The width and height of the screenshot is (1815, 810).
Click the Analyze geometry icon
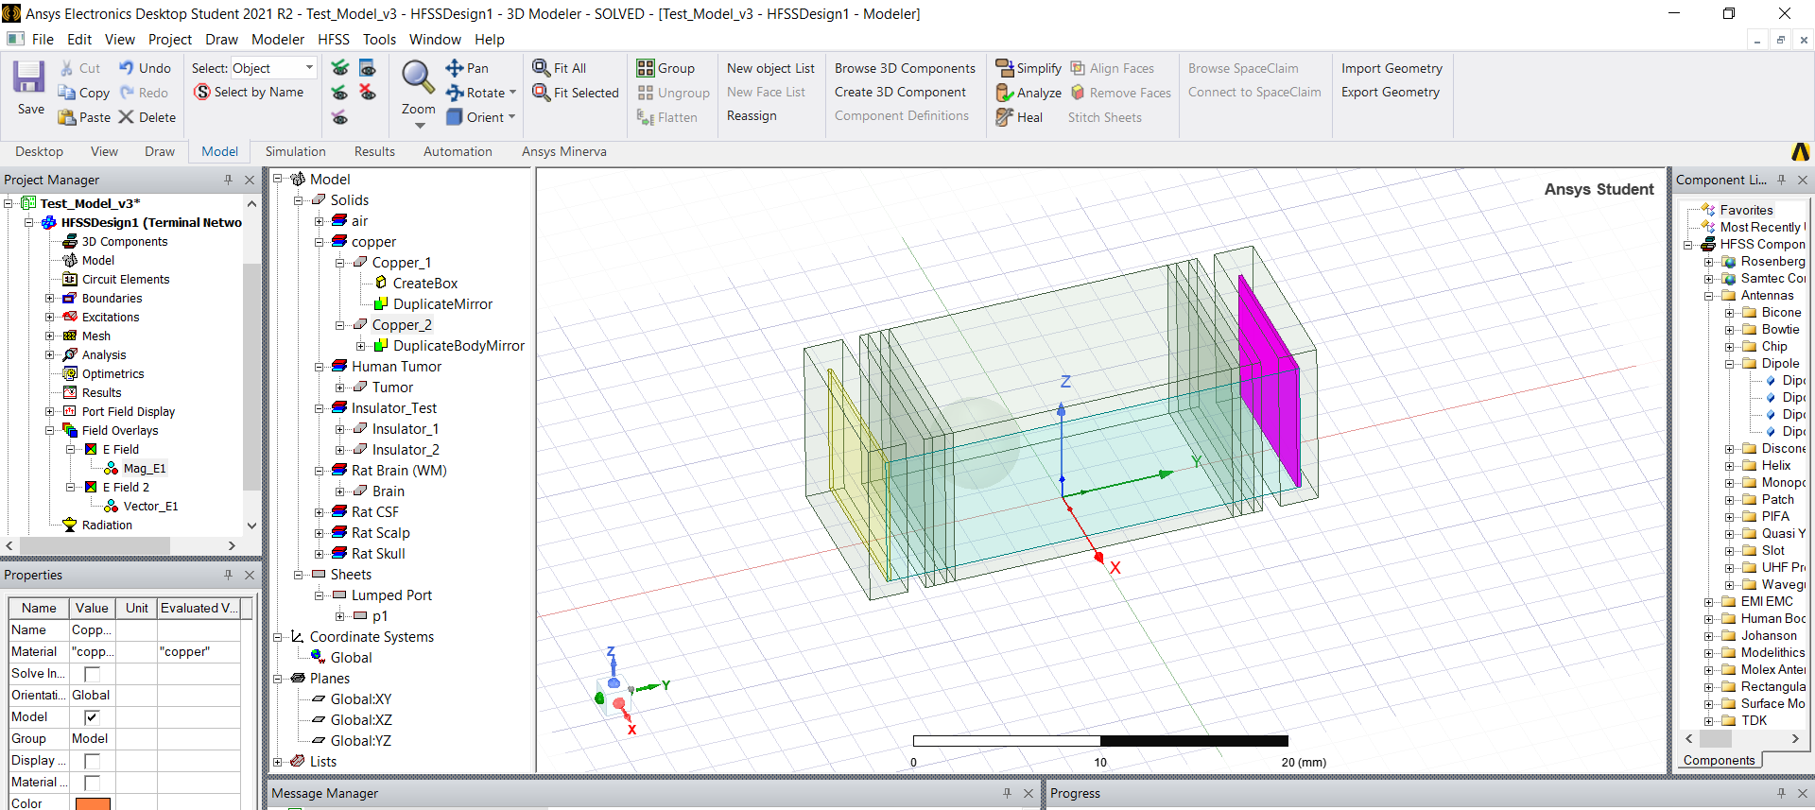(1005, 93)
